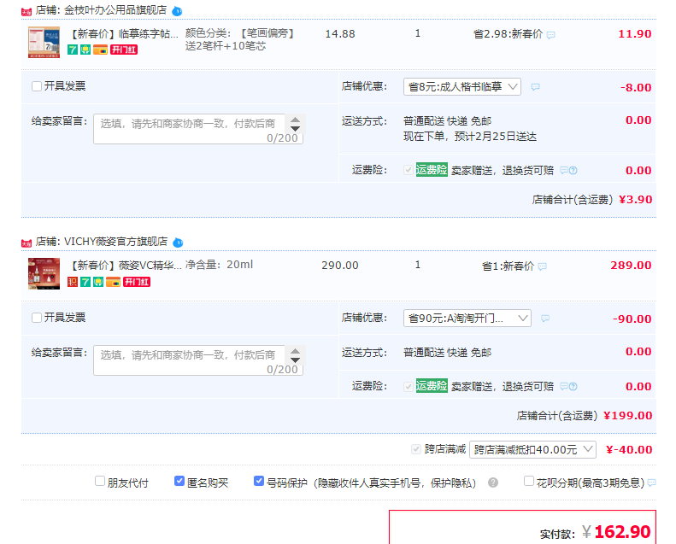Click the orange card icon under 薇姿VC精华

[x=113, y=282]
